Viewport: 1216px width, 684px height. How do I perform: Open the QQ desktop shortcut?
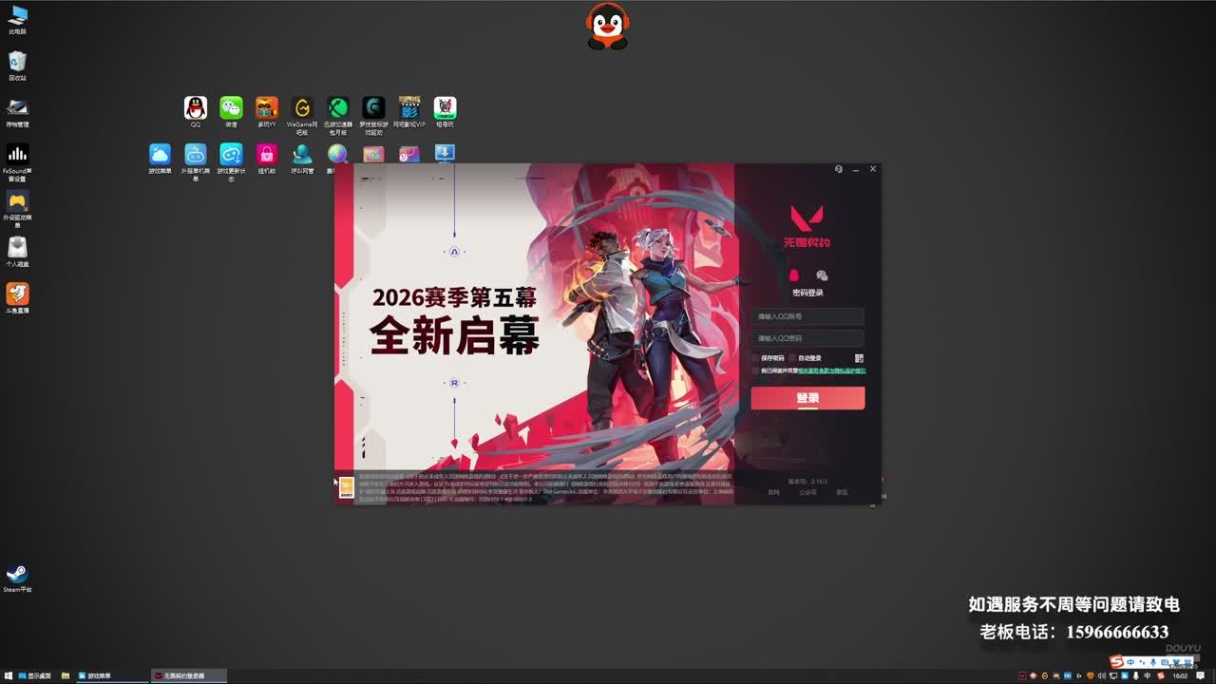pyautogui.click(x=196, y=112)
